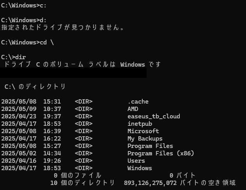This screenshot has width=246, height=190.
Task: Click the Windows directory listing entry
Action: pos(140,168)
